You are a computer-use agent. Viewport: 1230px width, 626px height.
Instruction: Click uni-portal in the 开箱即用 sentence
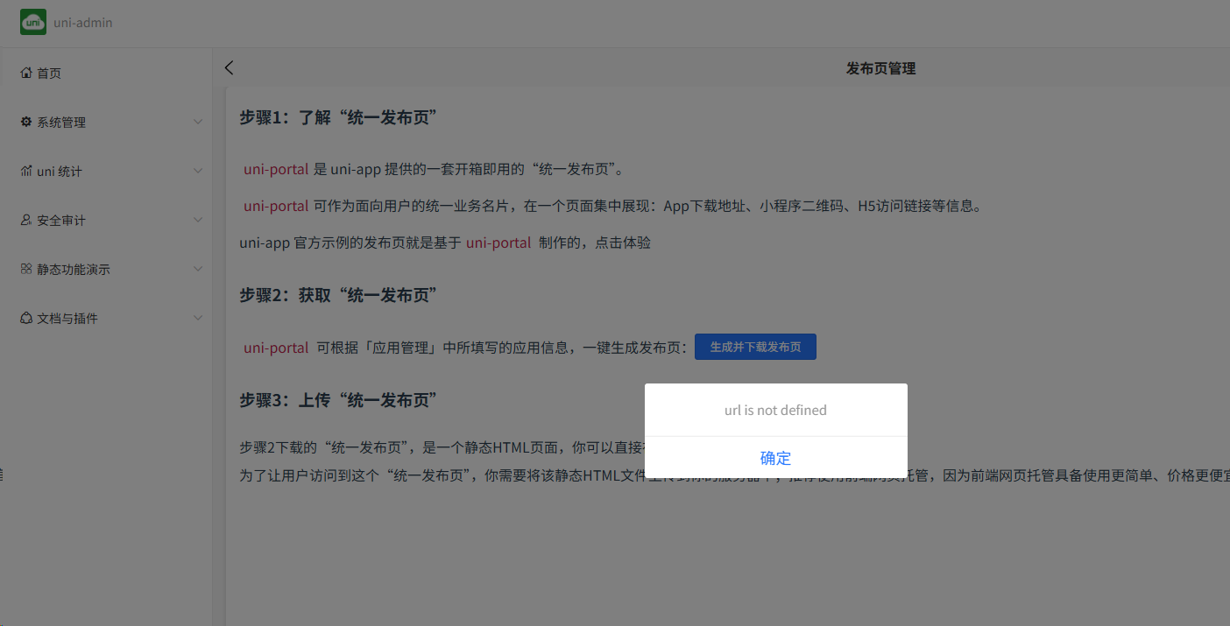[x=276, y=169]
